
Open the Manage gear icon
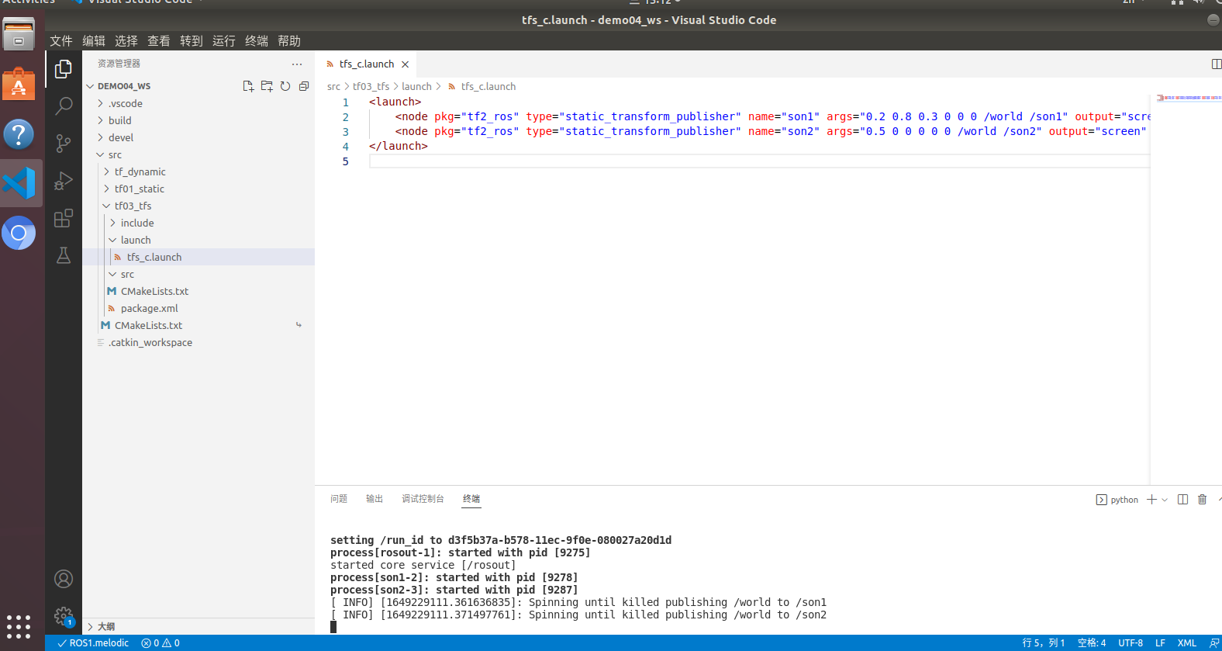64,617
